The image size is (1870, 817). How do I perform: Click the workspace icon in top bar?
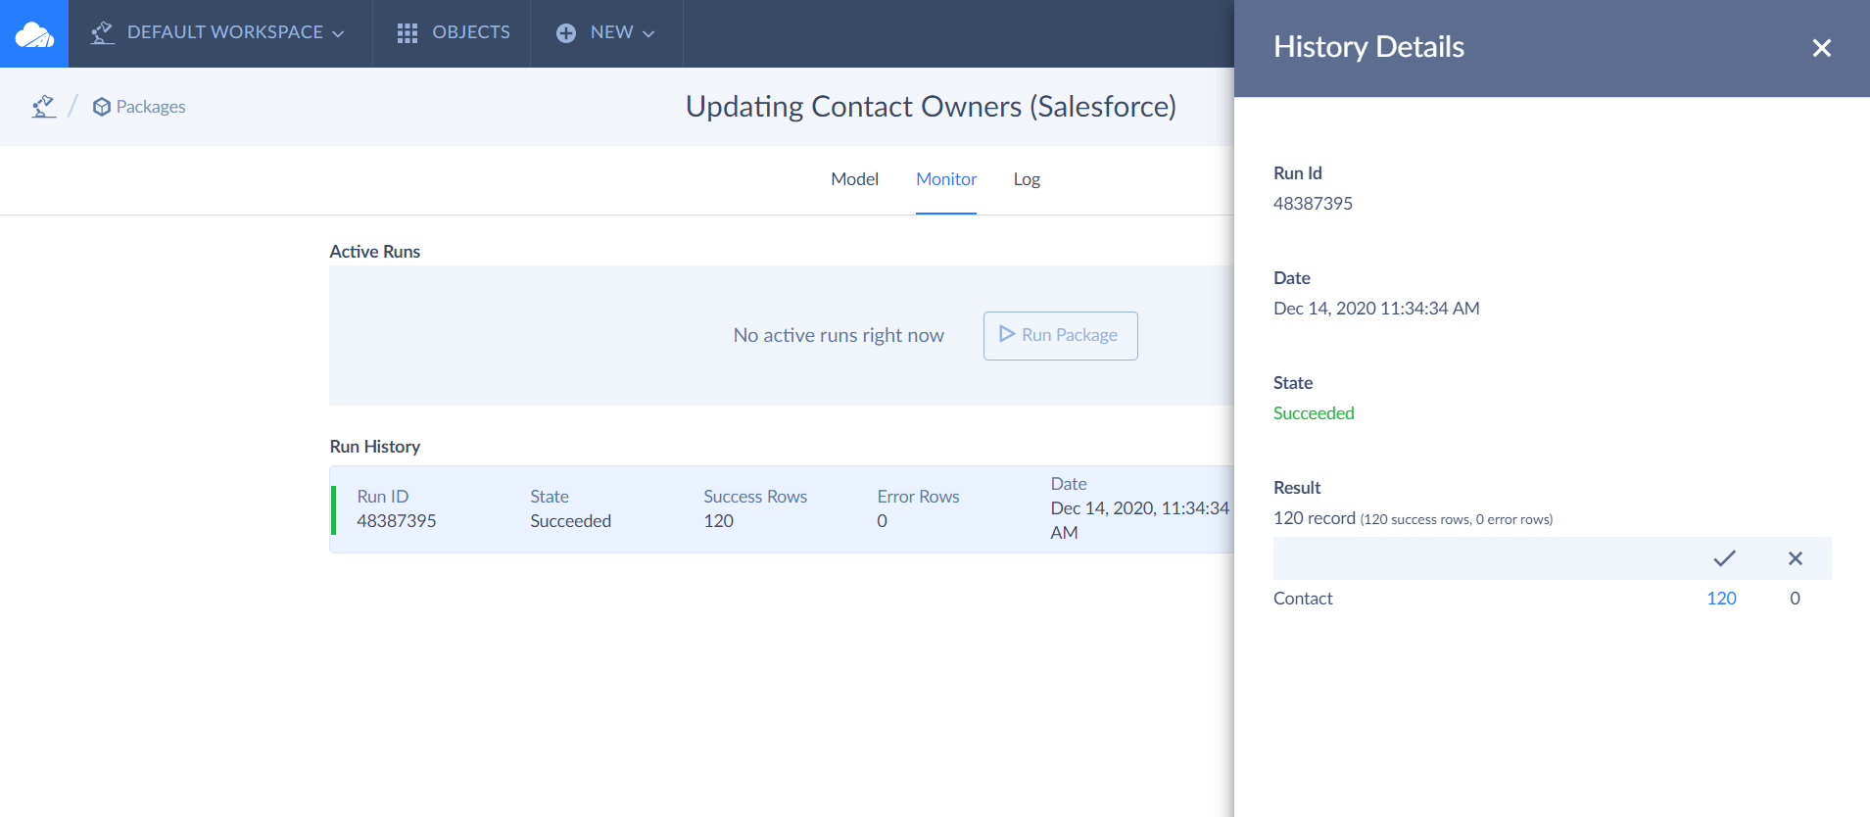pos(102,32)
